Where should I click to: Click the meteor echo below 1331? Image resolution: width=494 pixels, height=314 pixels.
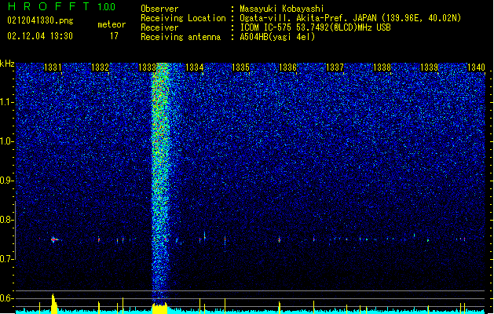coord(54,239)
